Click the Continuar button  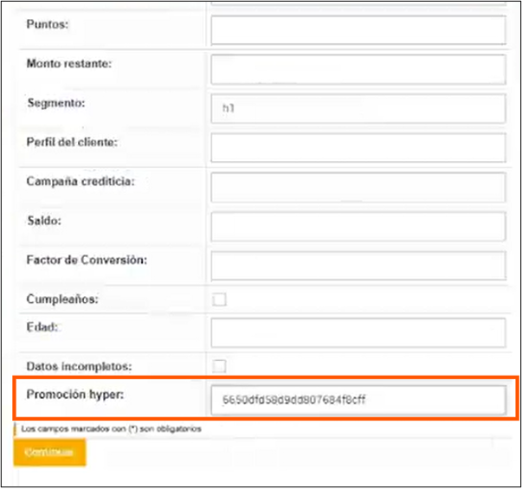[x=49, y=453]
